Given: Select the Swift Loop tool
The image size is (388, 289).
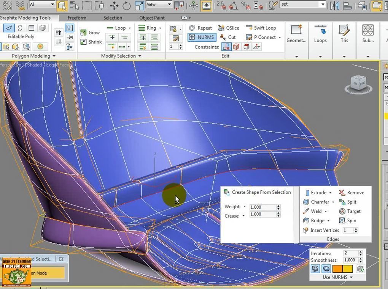Looking at the screenshot, I should point(261,28).
